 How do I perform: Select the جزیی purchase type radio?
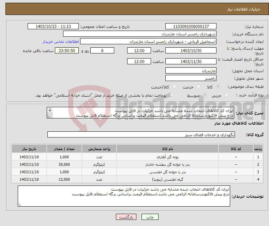[226, 95]
